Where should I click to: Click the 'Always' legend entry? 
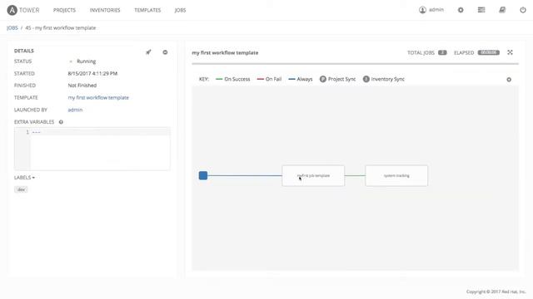point(300,79)
